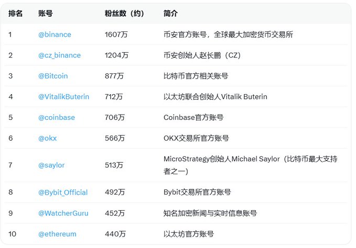The height and width of the screenshot is (248, 356).
Task: Select the 452万 follower count cell
Action: [115, 213]
